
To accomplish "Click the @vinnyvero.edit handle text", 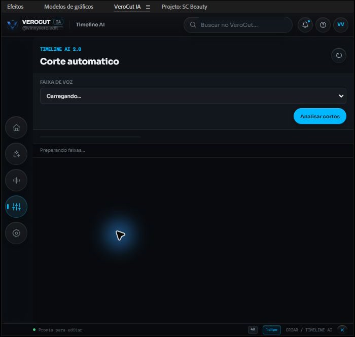I will (40, 28).
